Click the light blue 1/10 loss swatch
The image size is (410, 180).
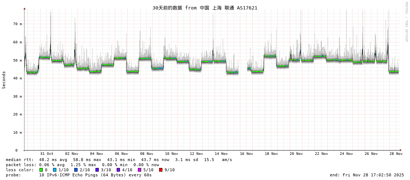click(x=54, y=170)
